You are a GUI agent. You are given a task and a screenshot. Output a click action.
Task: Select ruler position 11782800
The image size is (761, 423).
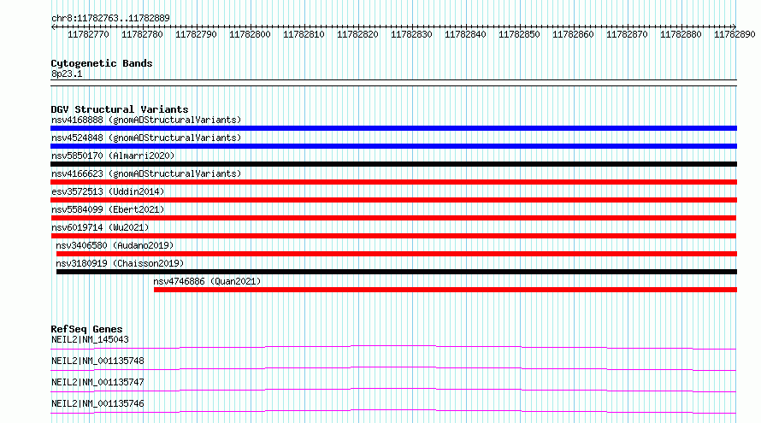pyautogui.click(x=250, y=34)
